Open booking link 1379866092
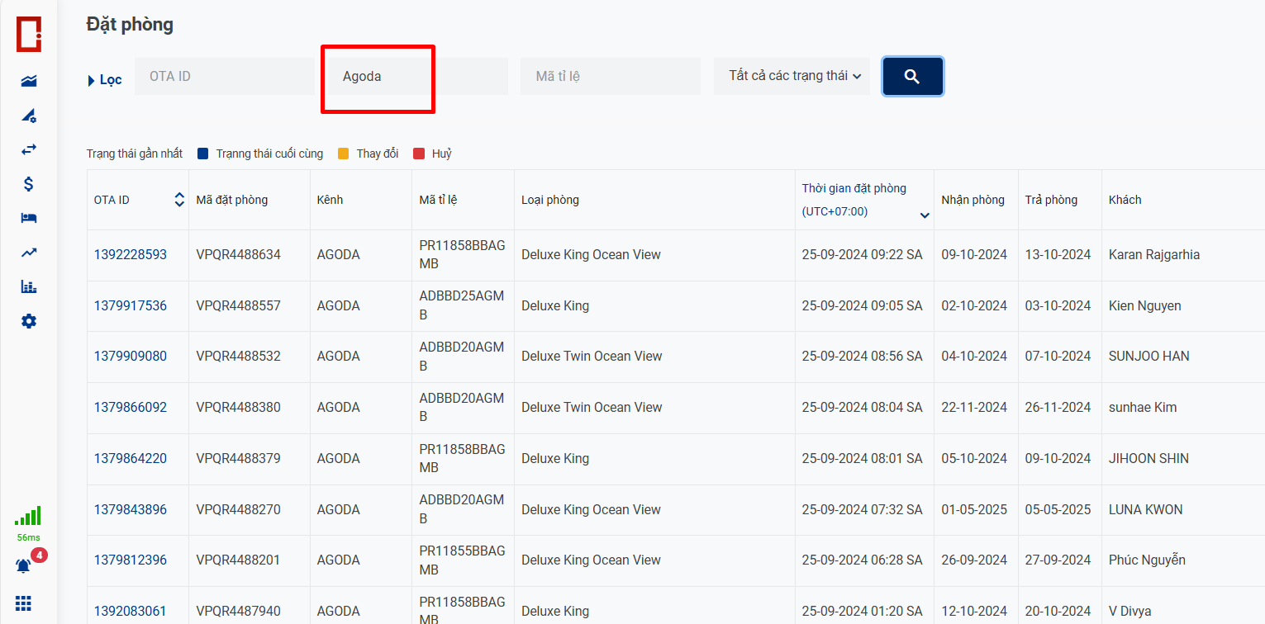 [x=130, y=407]
